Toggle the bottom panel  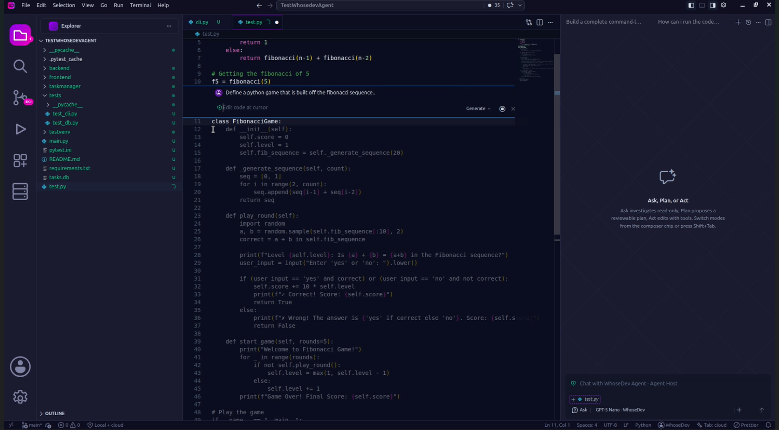[x=702, y=5]
